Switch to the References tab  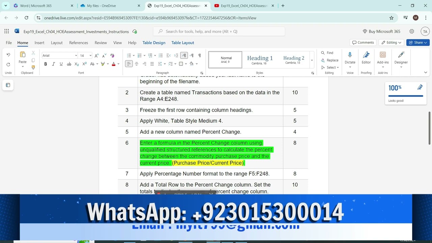[x=79, y=43]
